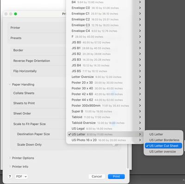Select Tabloid 11.00 by 17.00 inches
The width and height of the screenshot is (185, 184).
tap(105, 117)
